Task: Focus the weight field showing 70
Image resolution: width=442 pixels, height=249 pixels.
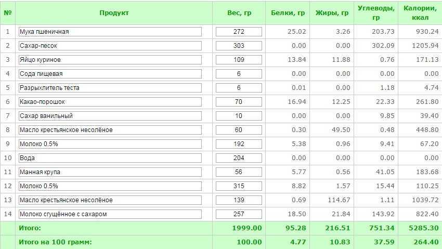Action: 239,102
